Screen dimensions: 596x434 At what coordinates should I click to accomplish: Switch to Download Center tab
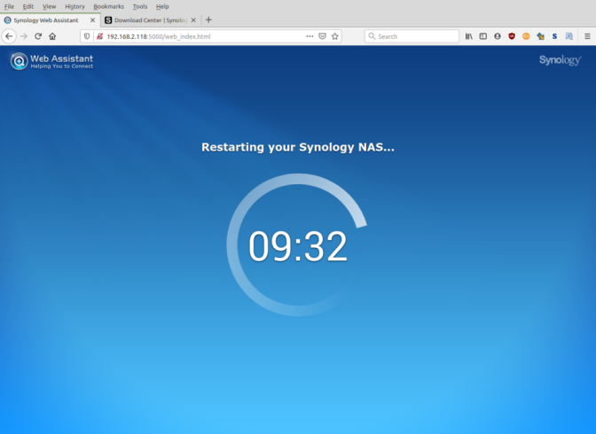coord(151,20)
